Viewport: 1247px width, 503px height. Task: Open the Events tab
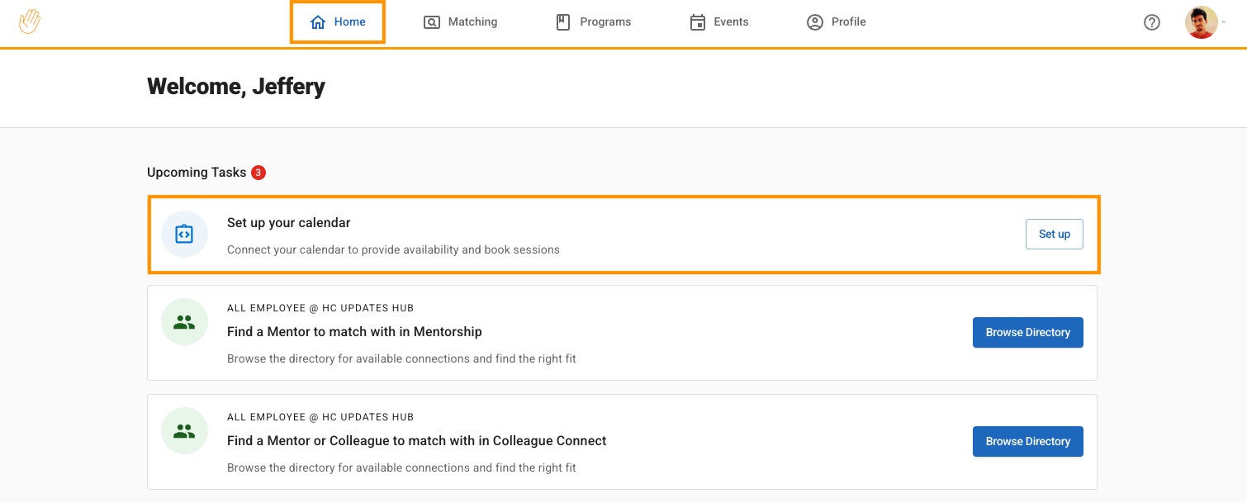tap(718, 22)
